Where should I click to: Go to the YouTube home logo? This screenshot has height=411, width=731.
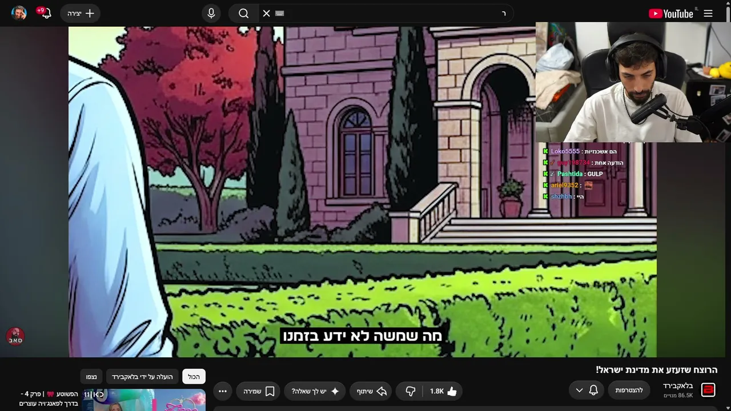pos(671,14)
